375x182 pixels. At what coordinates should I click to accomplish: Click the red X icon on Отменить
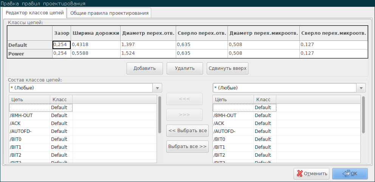(300, 174)
